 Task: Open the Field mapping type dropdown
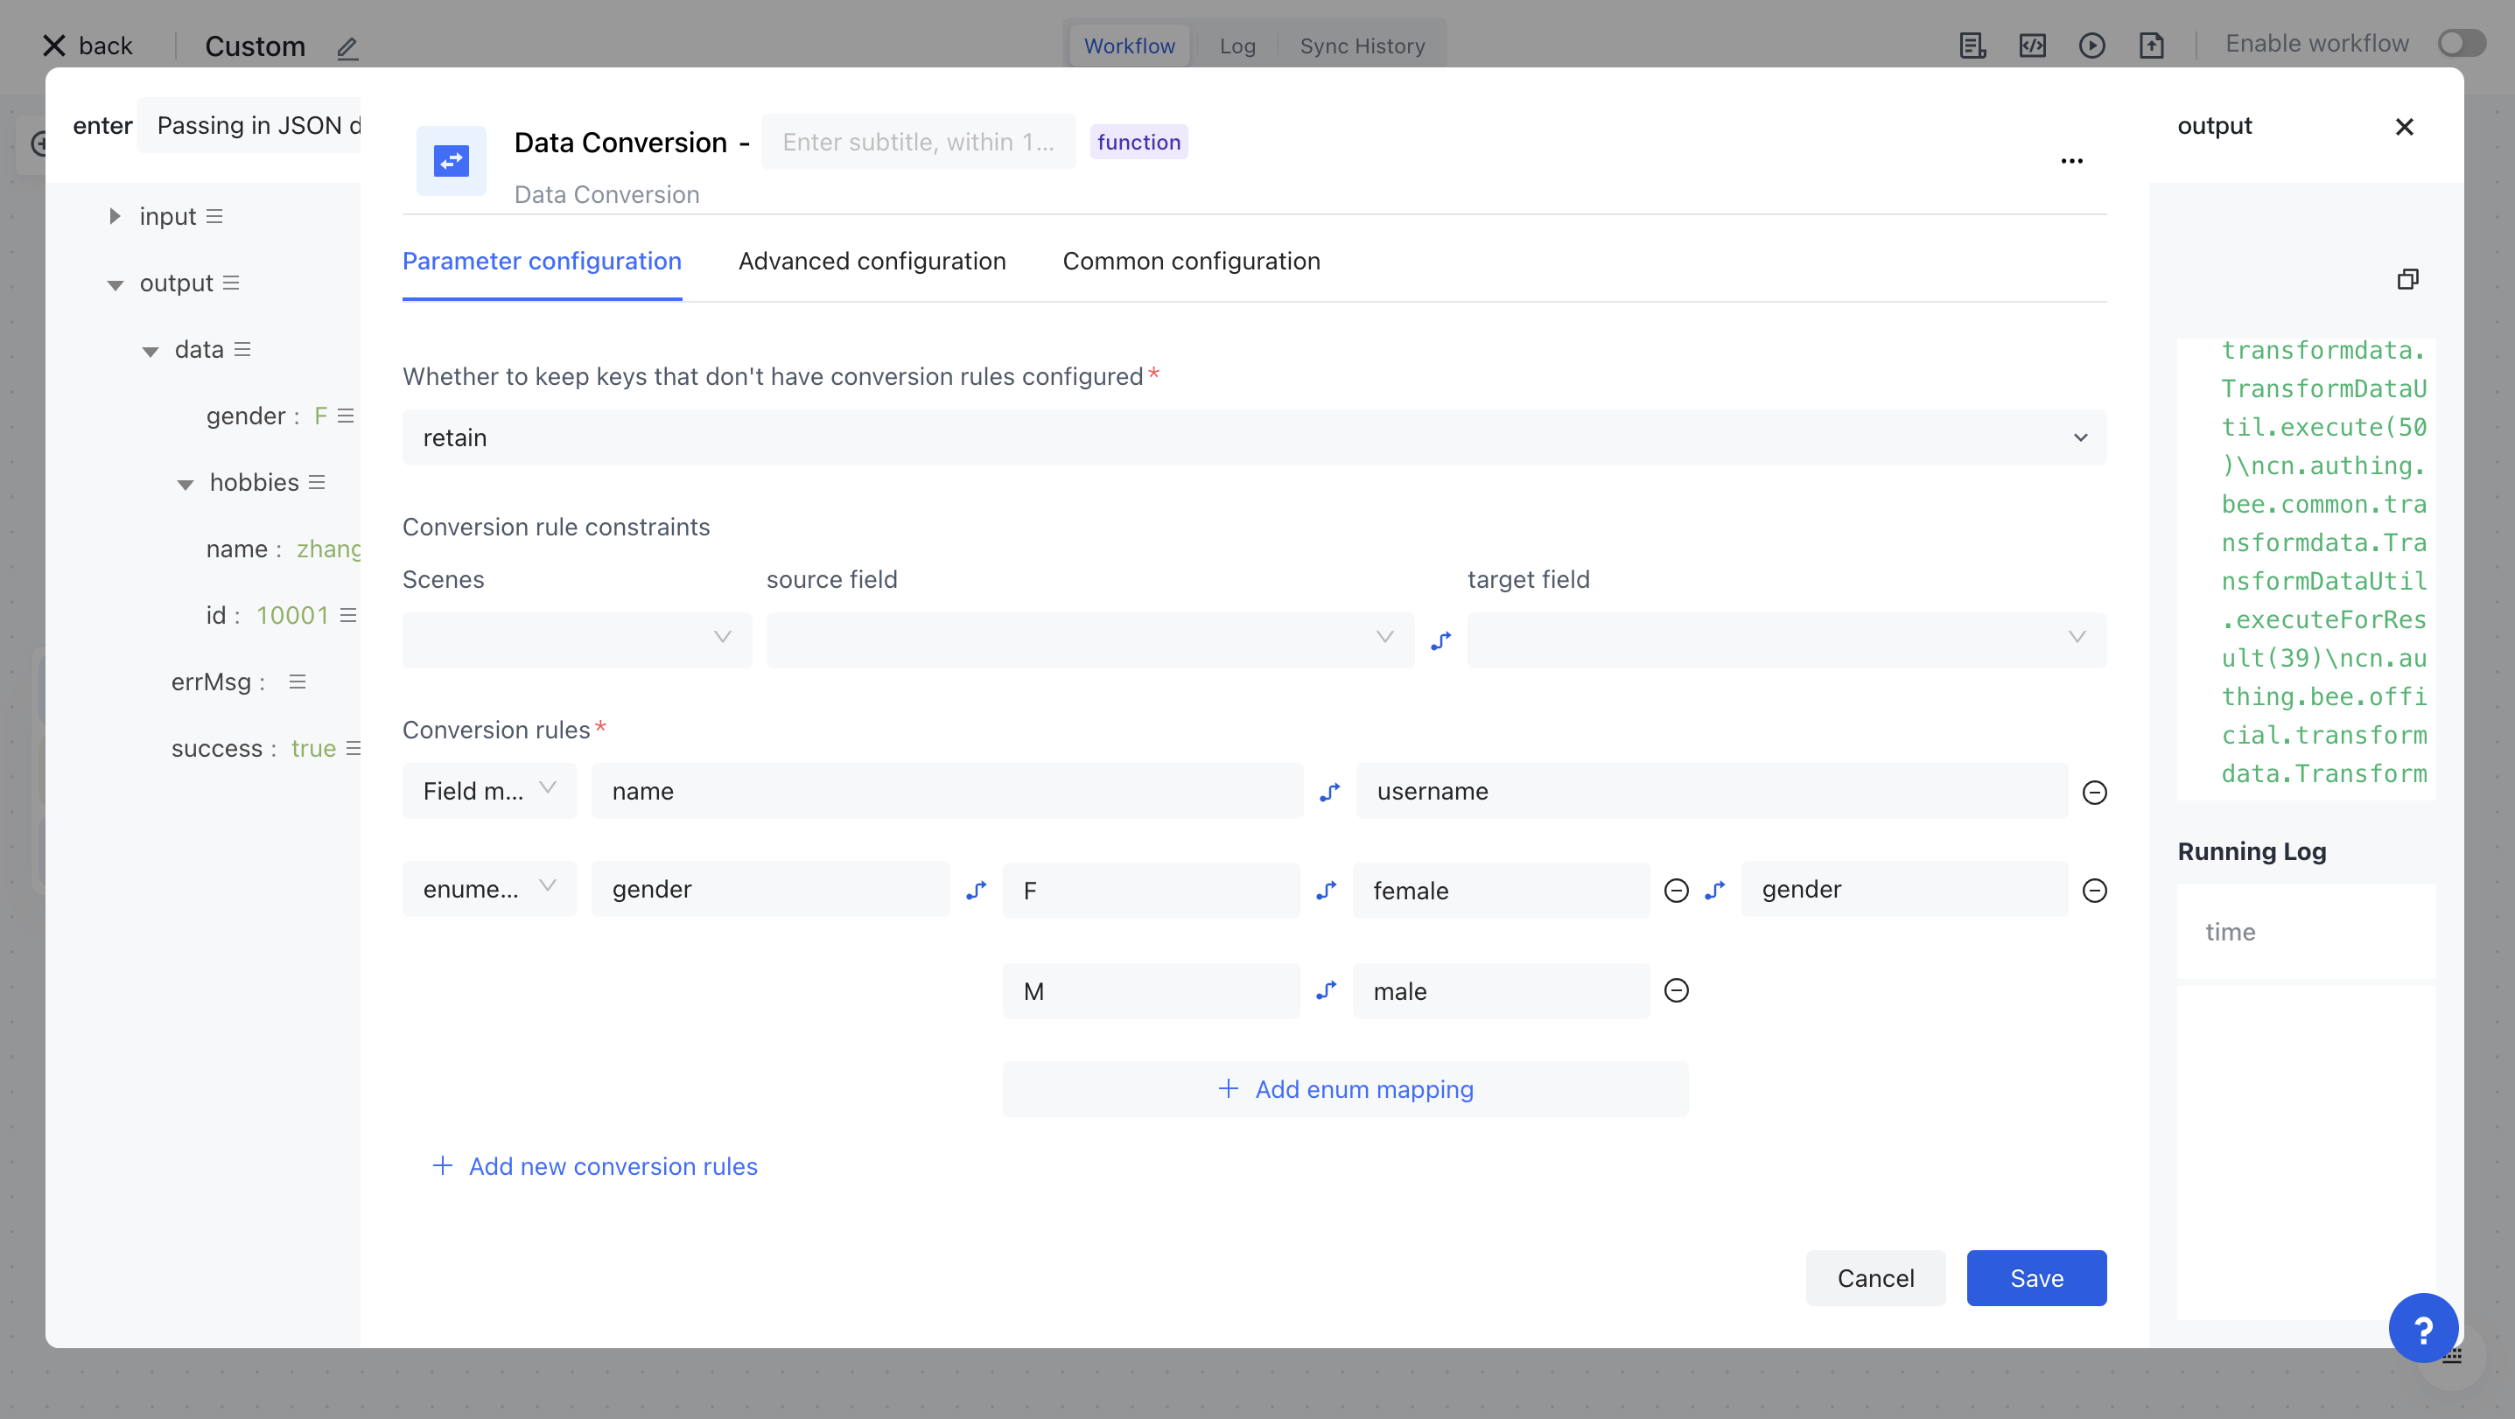tap(488, 792)
